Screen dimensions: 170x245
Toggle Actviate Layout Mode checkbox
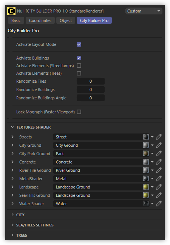pyautogui.click(x=79, y=44)
